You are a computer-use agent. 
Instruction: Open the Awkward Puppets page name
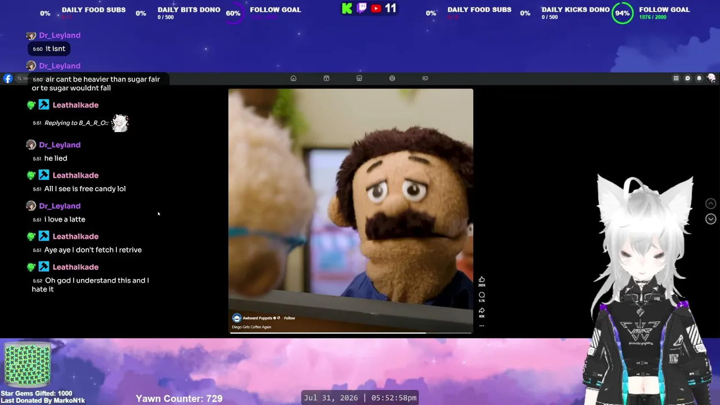(x=258, y=318)
